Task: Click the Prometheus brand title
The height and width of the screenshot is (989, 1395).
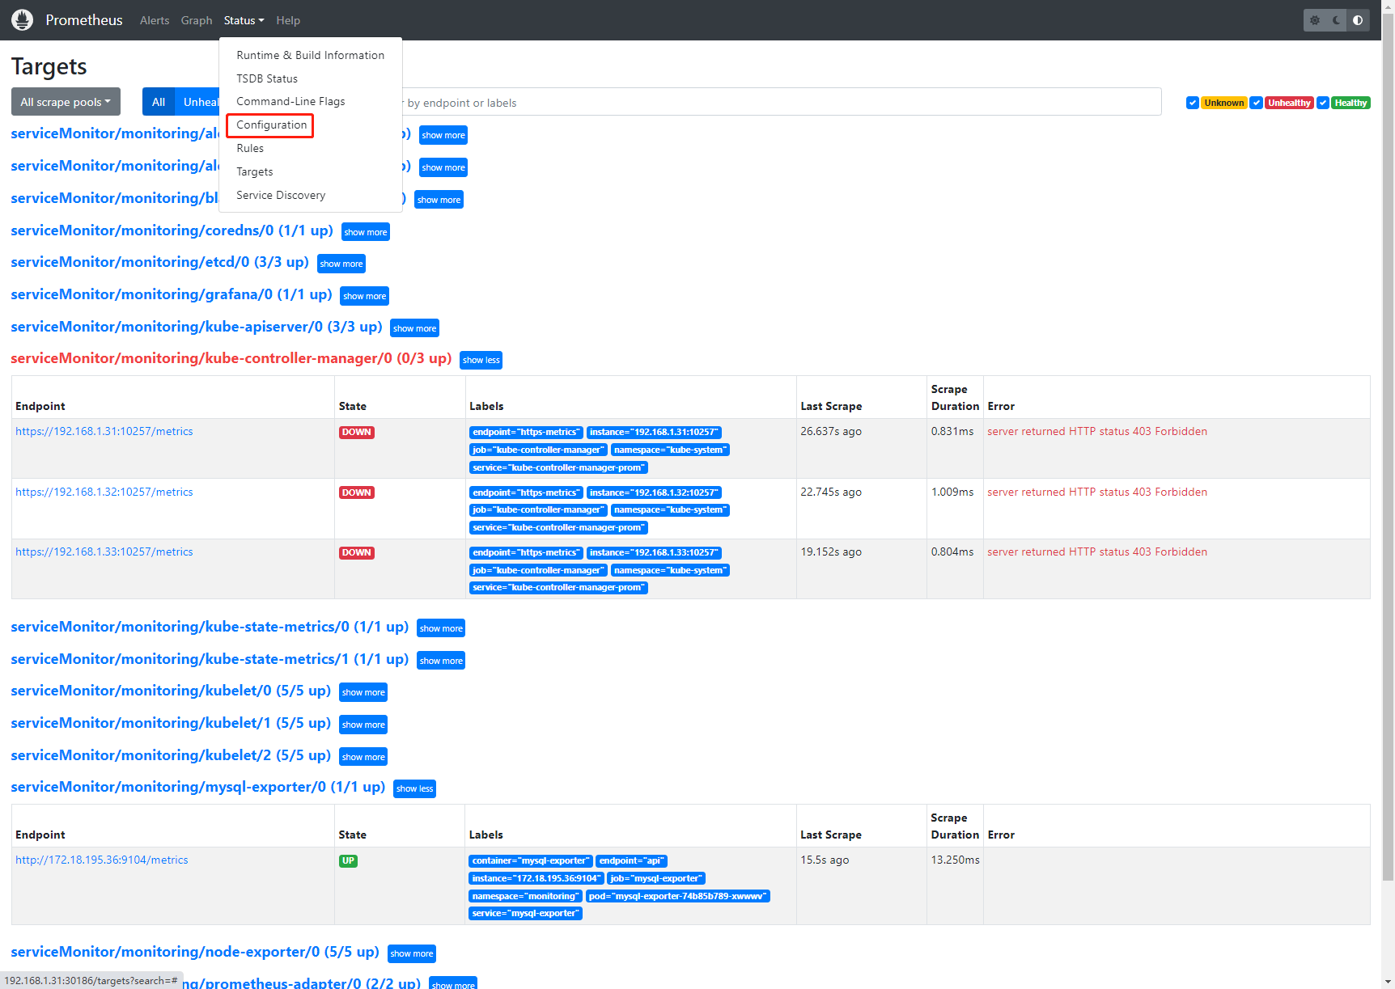Action: (x=84, y=20)
